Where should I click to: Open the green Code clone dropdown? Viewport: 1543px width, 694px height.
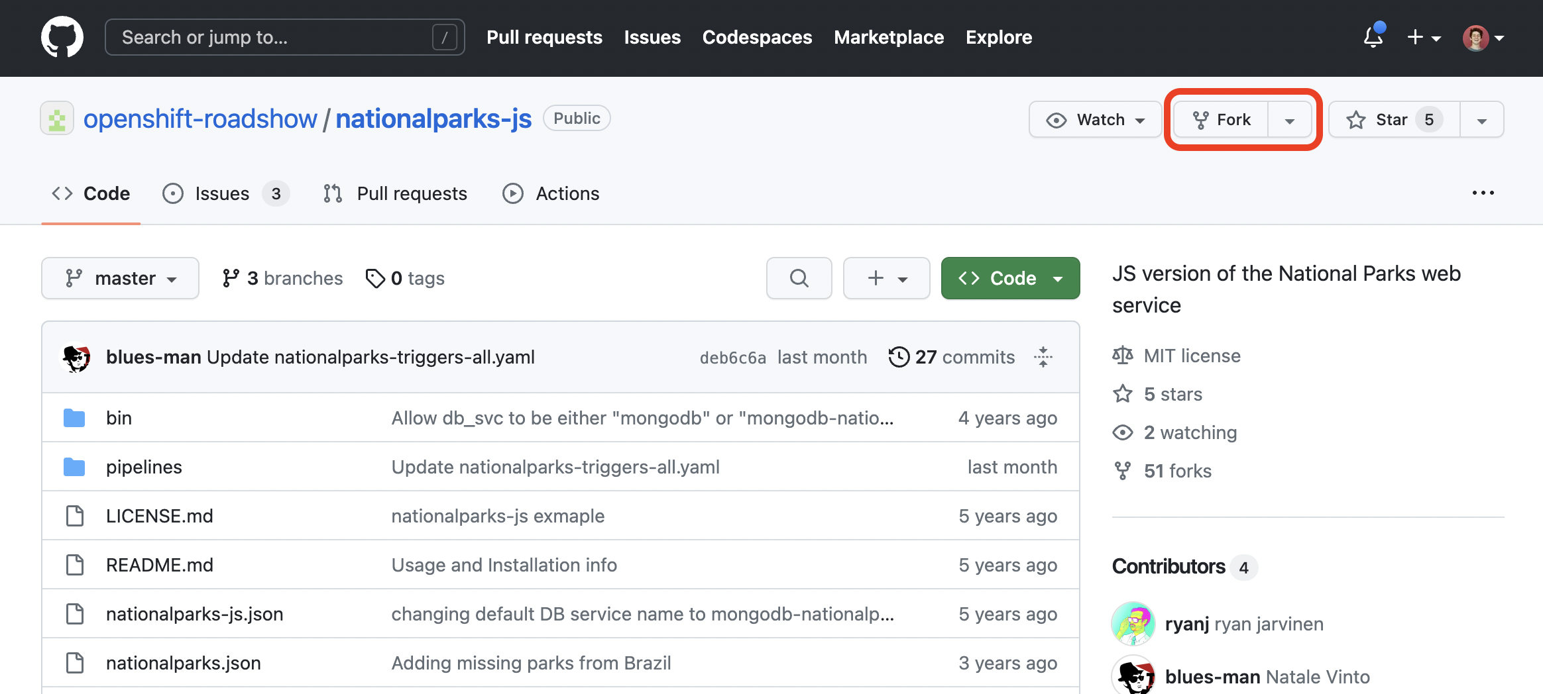1010,278
